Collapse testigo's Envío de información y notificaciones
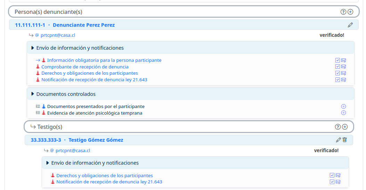Viewport: 366px width, 190px height. 48,163
